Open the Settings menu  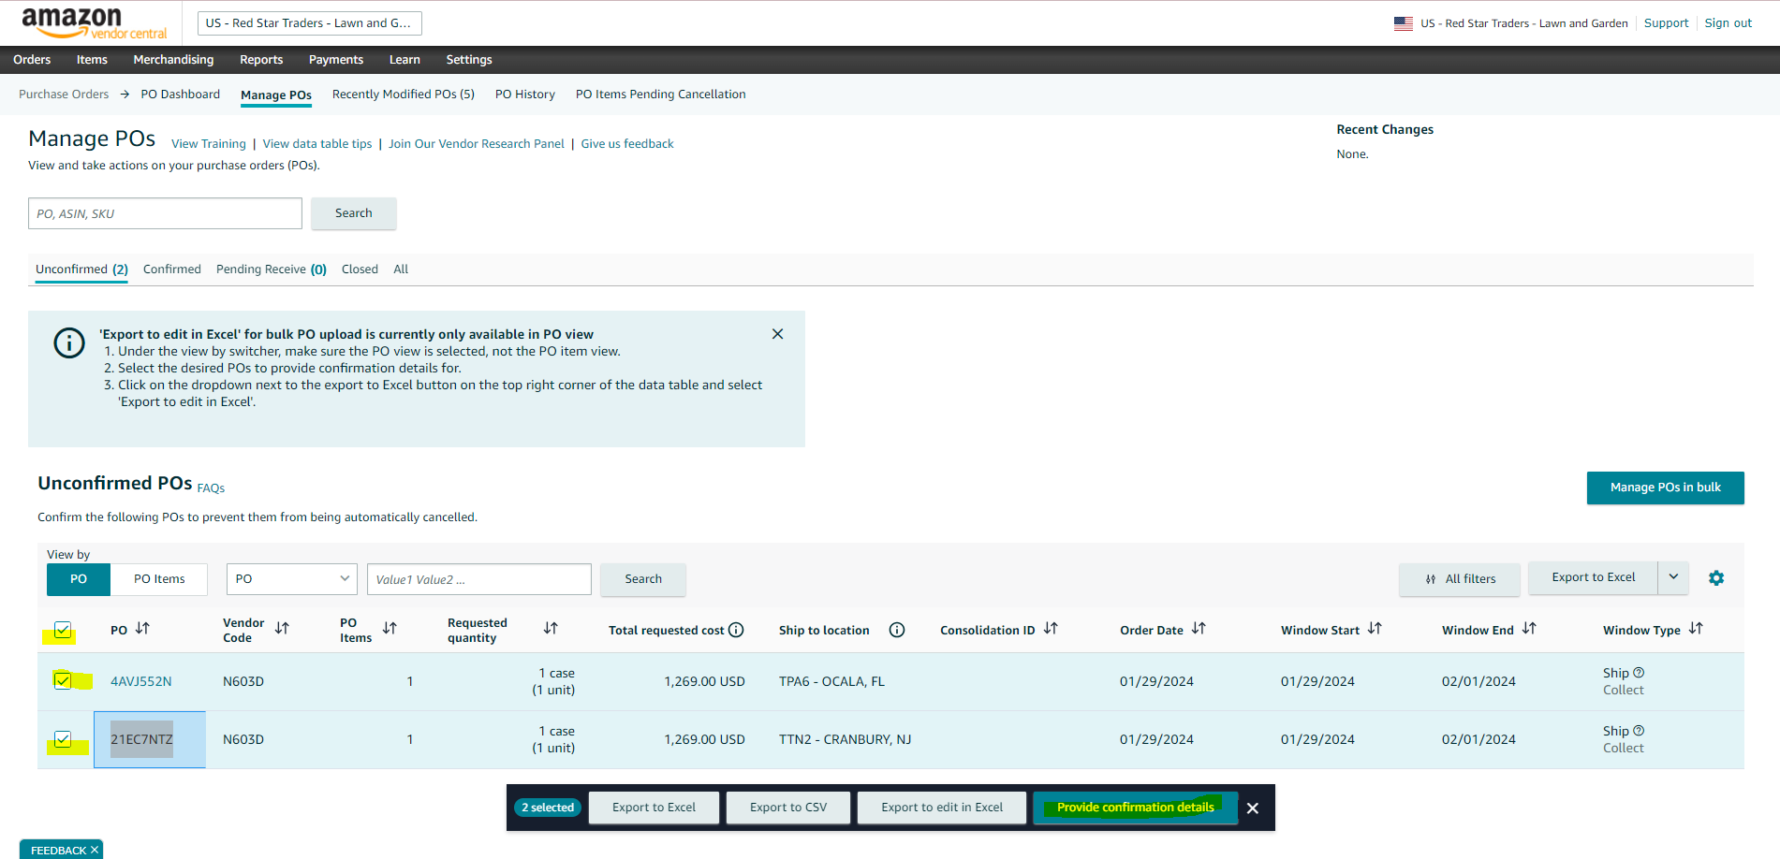click(x=469, y=59)
